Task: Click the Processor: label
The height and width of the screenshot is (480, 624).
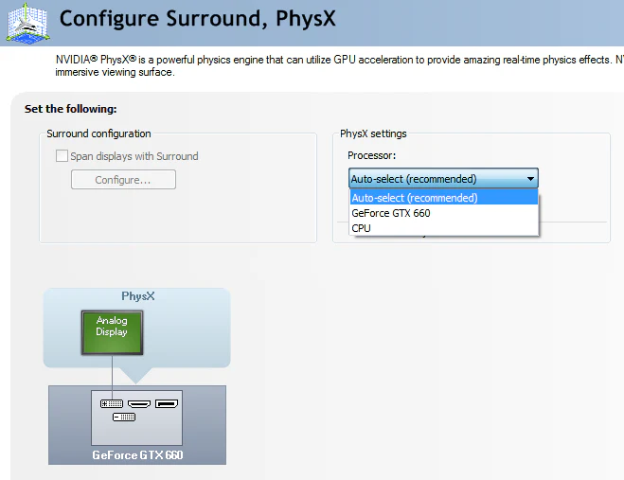Action: (x=372, y=155)
